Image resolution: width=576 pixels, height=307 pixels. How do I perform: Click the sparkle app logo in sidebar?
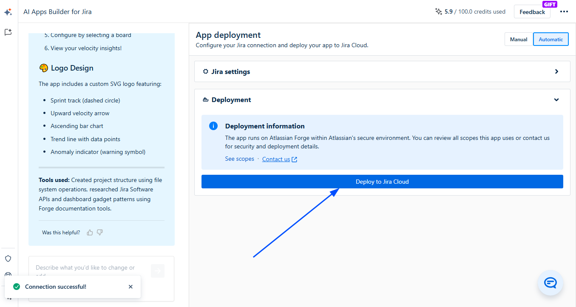click(8, 12)
